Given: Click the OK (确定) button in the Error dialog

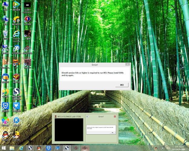Looking at the screenshot, I should (122, 85).
